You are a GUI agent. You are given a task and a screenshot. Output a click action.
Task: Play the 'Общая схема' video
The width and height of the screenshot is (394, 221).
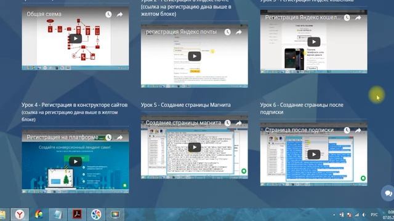(x=75, y=39)
